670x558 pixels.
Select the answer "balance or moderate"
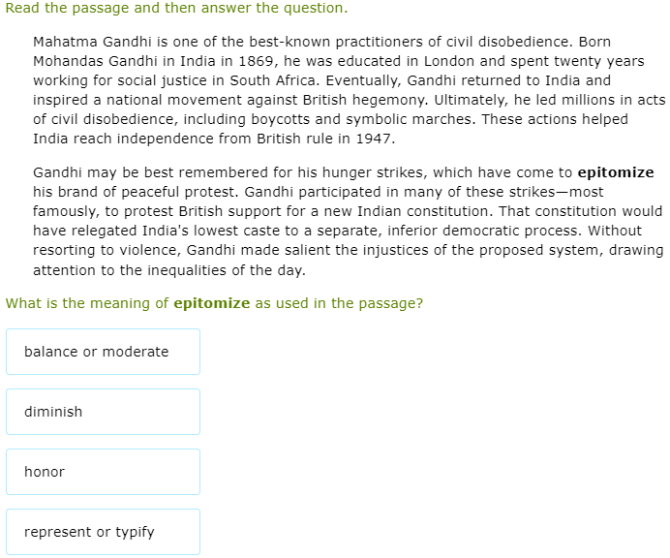[103, 352]
